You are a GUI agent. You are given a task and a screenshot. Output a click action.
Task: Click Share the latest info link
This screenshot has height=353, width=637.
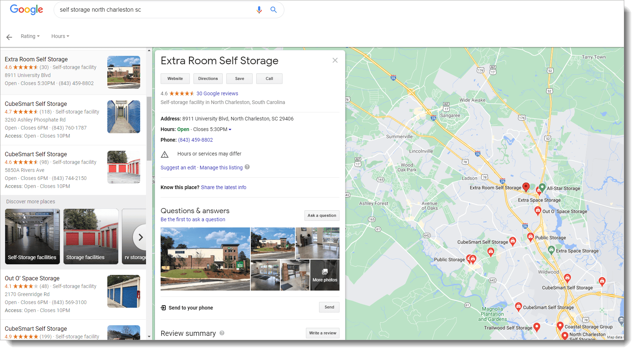click(223, 187)
